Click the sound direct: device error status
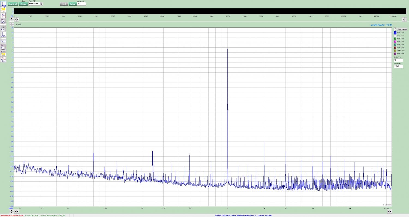 pyautogui.click(x=12, y=216)
